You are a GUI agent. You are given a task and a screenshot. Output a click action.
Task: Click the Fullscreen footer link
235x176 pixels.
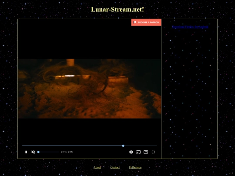click(x=135, y=167)
